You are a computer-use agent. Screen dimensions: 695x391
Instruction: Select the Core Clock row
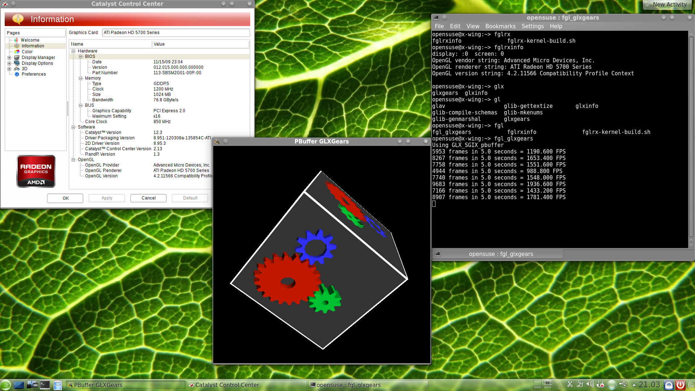pos(159,122)
